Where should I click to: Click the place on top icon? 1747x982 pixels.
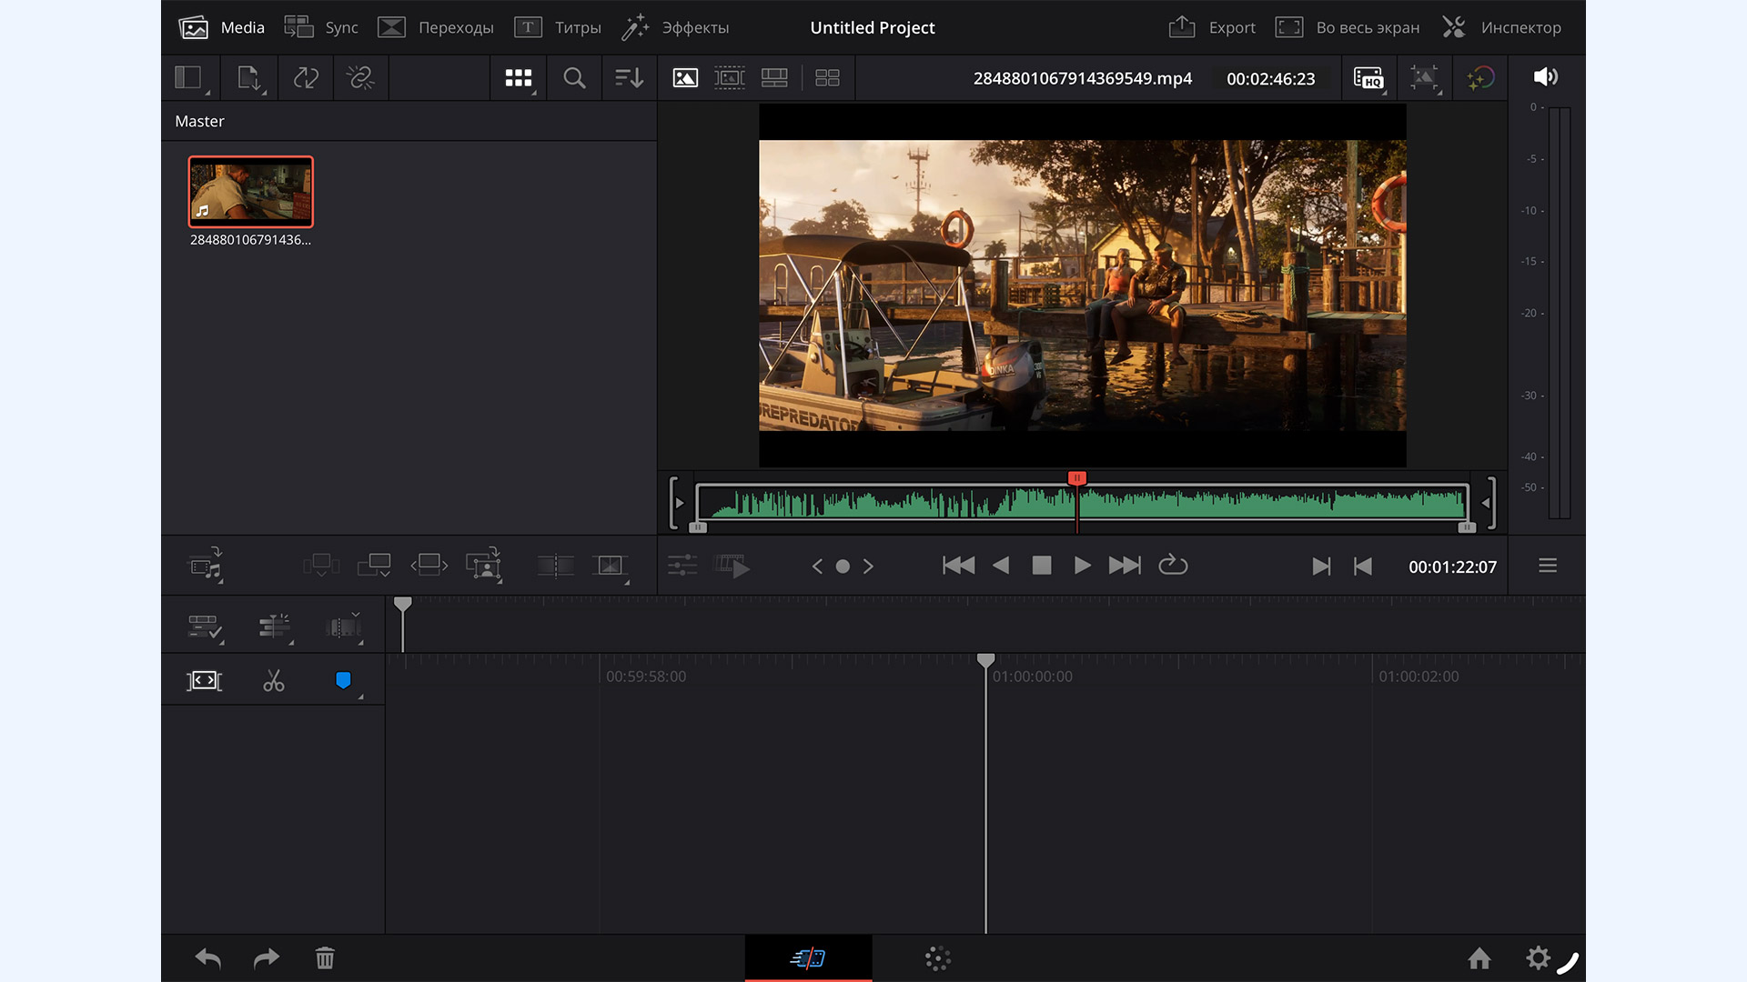[x=555, y=566]
